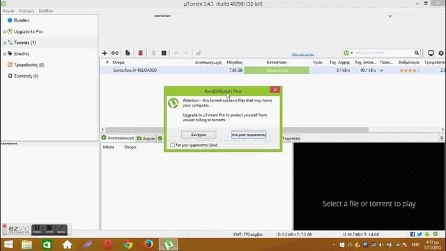This screenshot has height=251, width=446.
Task: Pause recording on the ezvid widget
Action: pyautogui.click(x=37, y=229)
